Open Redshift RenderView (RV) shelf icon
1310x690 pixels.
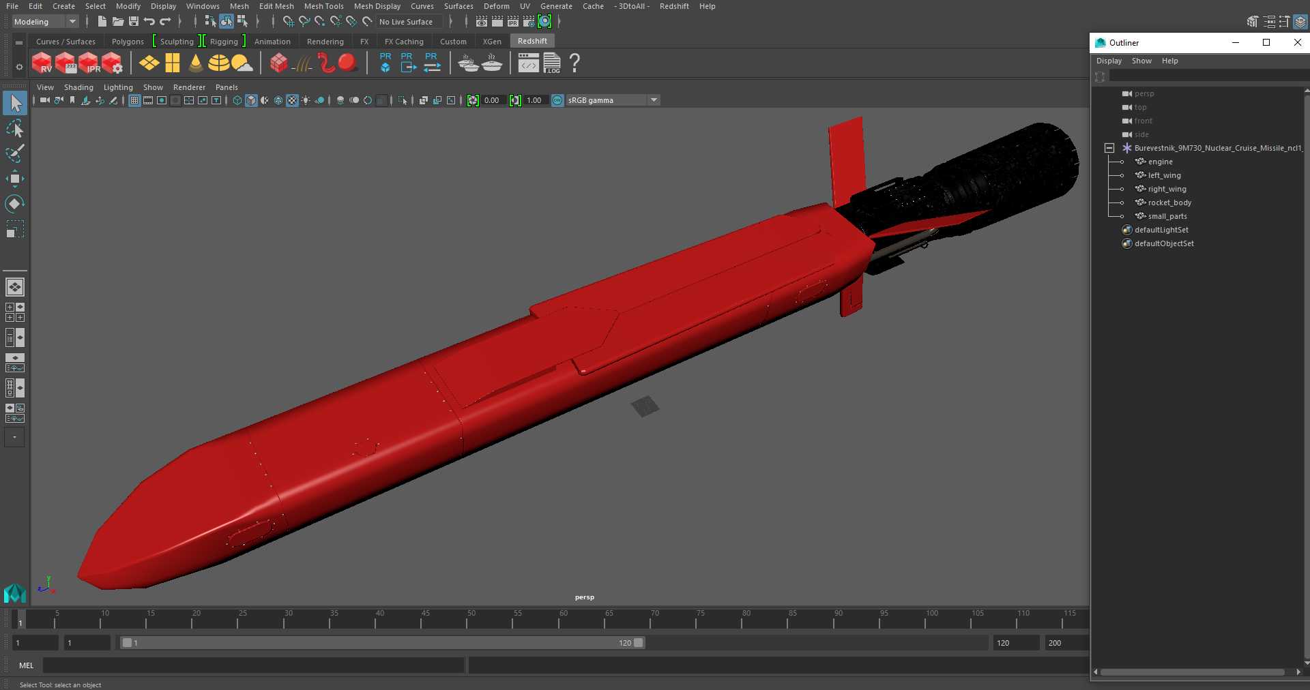click(x=42, y=63)
